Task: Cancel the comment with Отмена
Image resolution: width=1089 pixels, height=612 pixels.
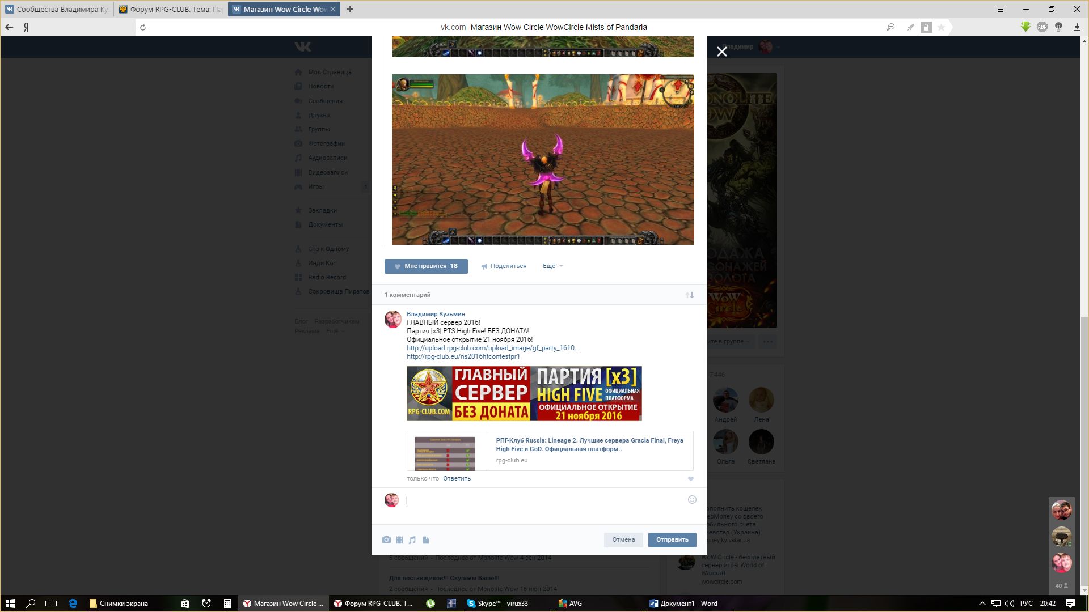Action: 623,540
